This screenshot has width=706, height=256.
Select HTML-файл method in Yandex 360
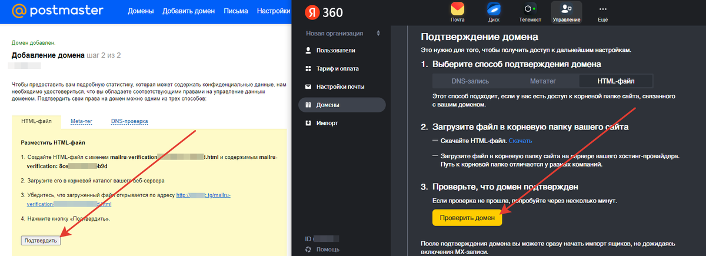[x=616, y=81]
